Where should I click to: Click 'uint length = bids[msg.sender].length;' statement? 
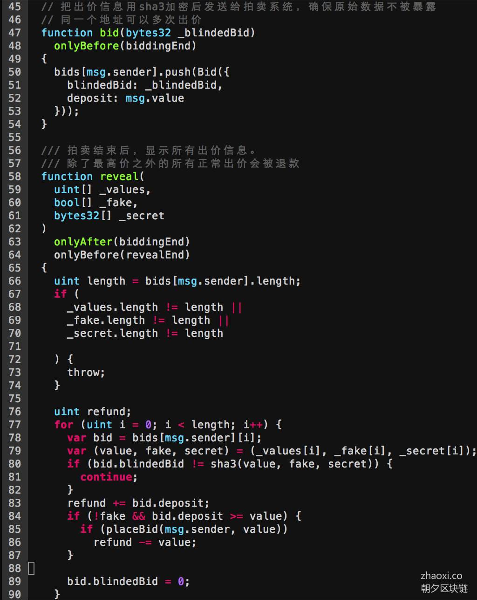tap(177, 281)
